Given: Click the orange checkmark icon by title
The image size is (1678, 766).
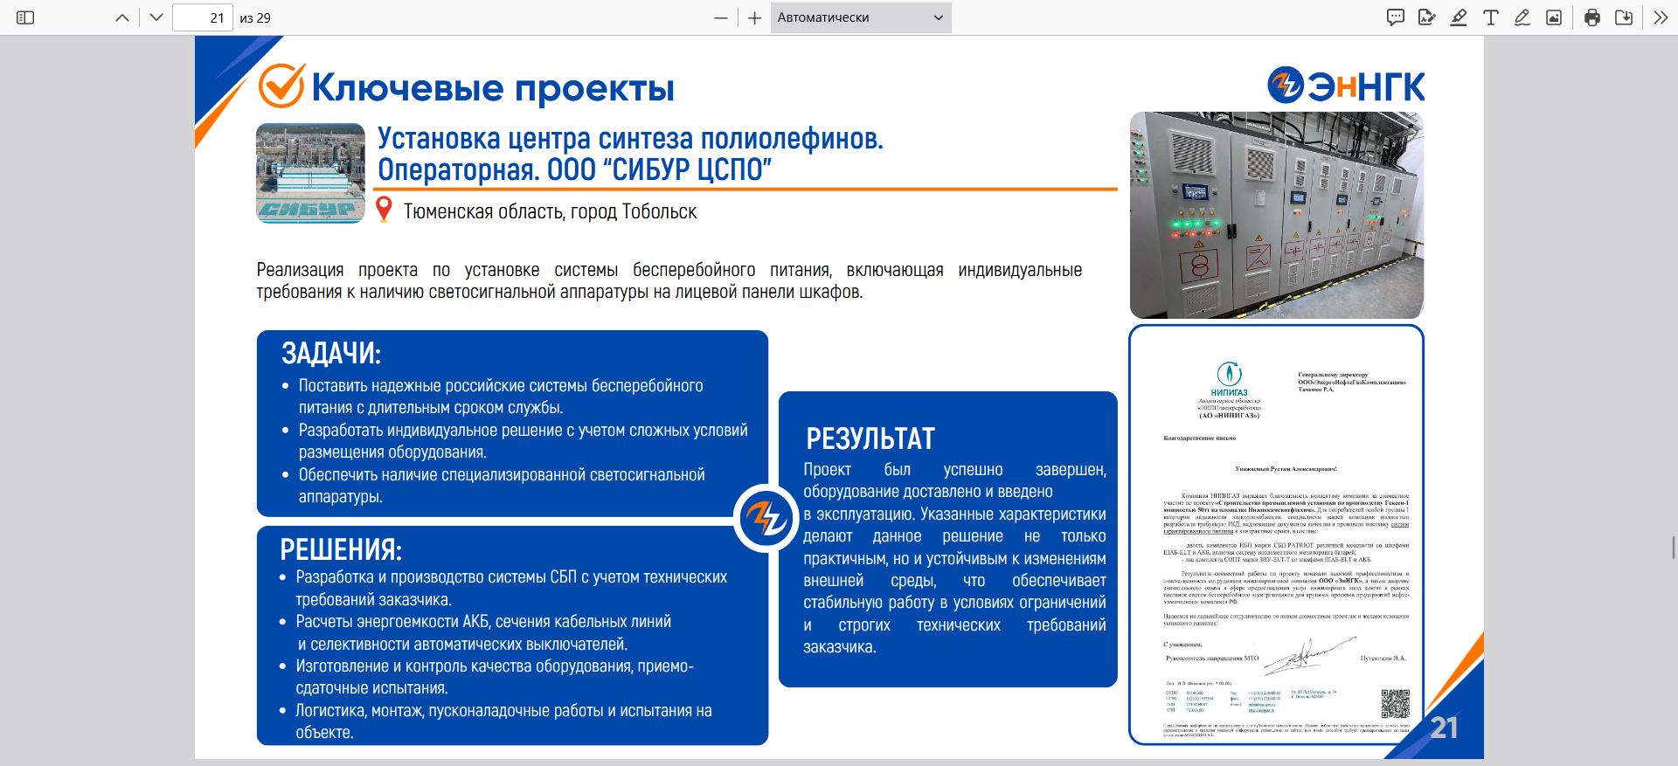Looking at the screenshot, I should point(281,86).
